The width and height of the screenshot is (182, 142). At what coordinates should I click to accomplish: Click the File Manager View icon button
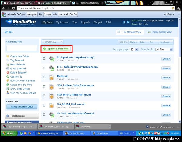[130, 32]
